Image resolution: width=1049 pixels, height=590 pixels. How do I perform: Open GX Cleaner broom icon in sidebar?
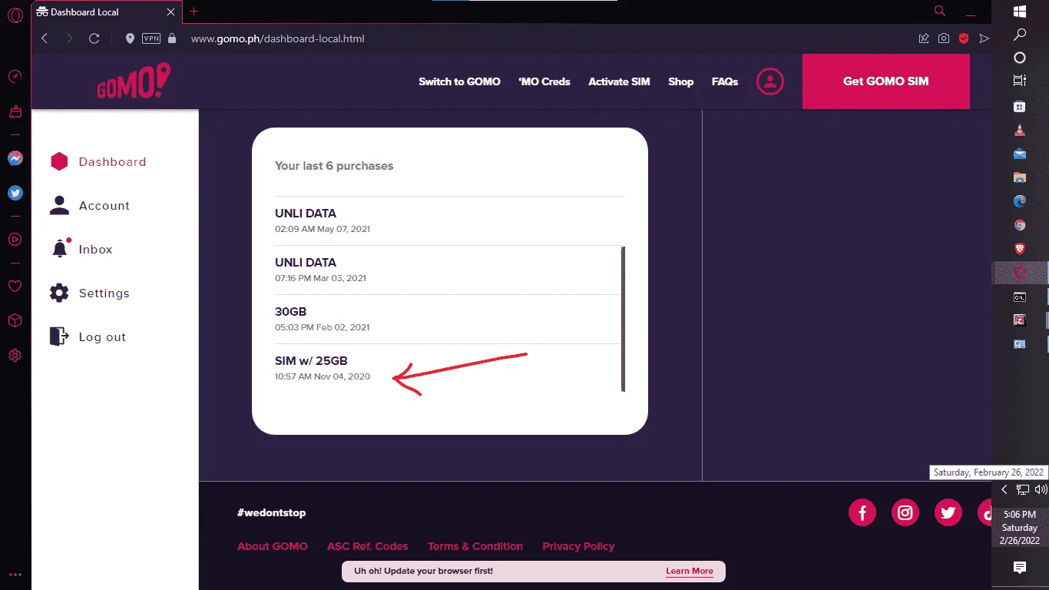(x=15, y=112)
